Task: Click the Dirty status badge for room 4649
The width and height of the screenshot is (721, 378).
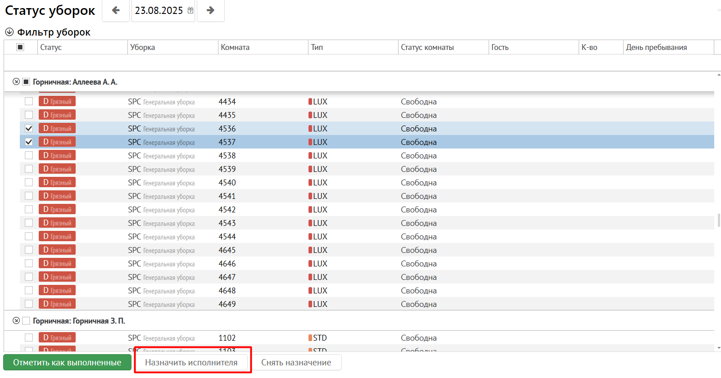Action: 57,304
